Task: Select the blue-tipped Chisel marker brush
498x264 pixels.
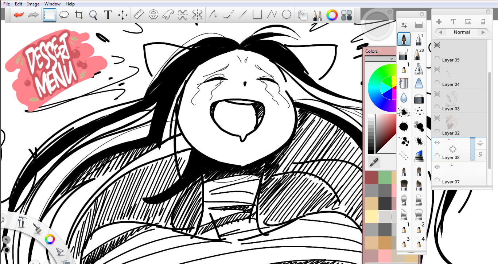Action: pos(419,156)
